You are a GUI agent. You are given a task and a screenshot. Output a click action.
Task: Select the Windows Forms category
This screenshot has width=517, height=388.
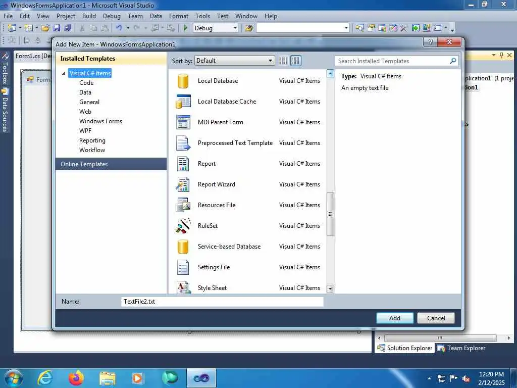100,121
